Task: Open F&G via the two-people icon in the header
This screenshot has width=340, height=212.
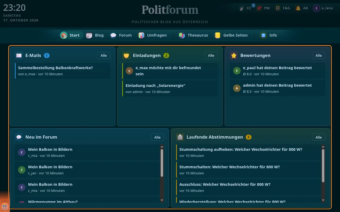Action: 278,8
